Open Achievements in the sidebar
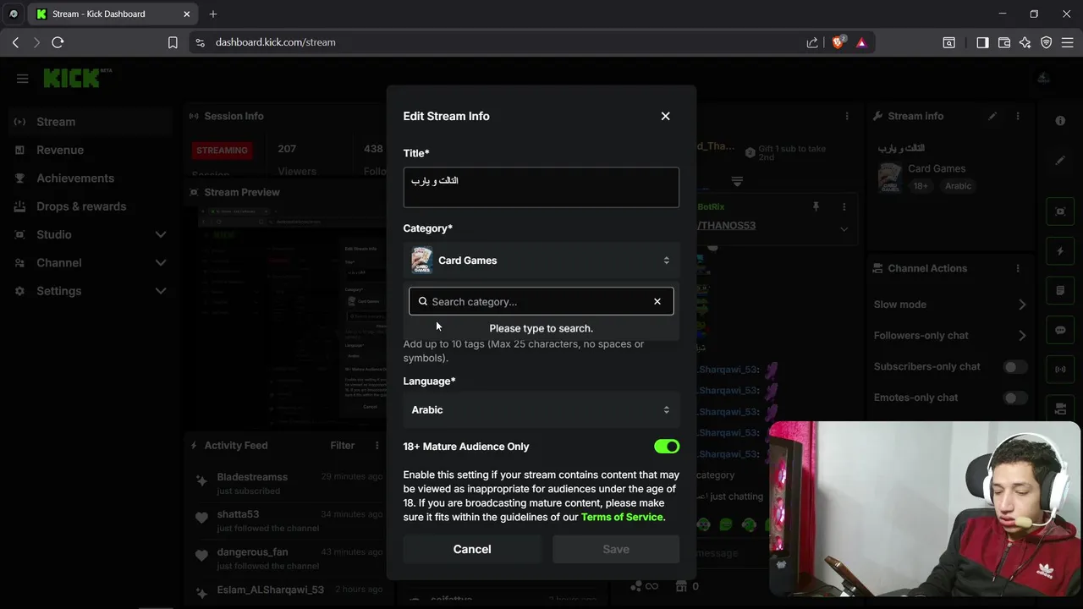This screenshot has width=1083, height=609. pyautogui.click(x=91, y=178)
